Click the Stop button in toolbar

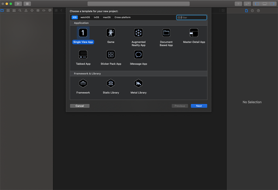click(27, 4)
